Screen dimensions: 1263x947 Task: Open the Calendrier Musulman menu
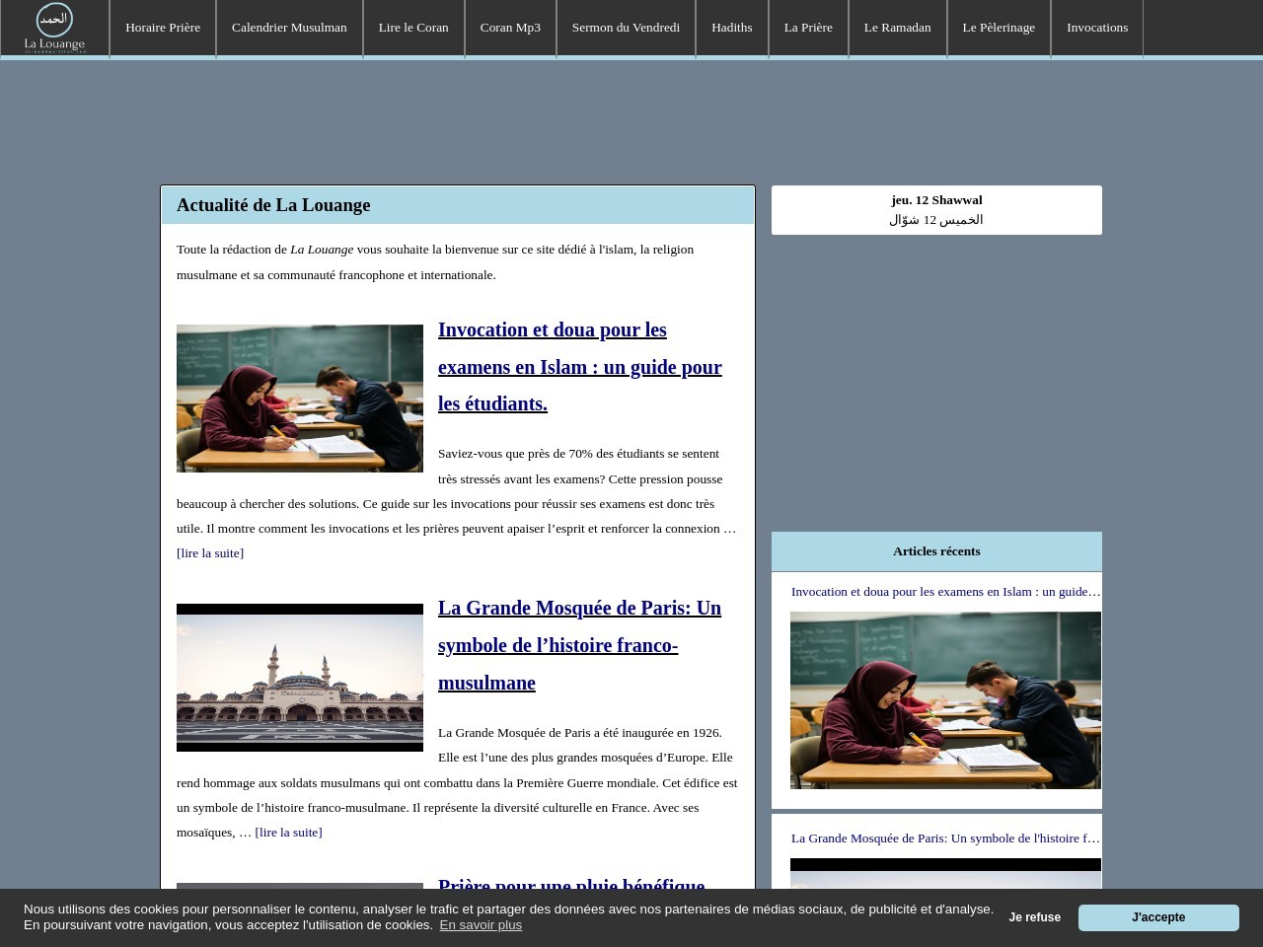289,28
